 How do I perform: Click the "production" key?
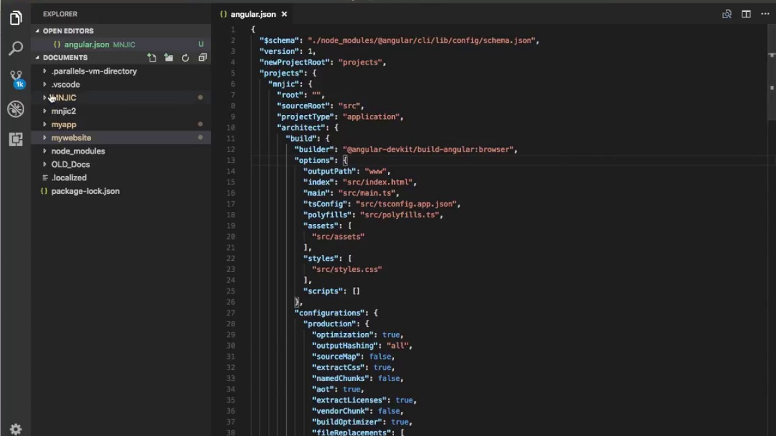point(329,324)
